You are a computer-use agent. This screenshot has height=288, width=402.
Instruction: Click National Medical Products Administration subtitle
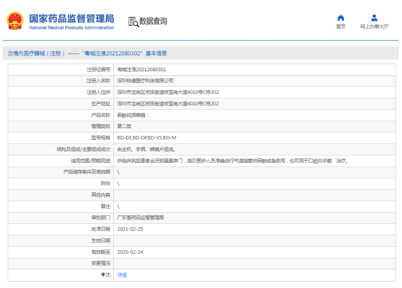[71, 27]
